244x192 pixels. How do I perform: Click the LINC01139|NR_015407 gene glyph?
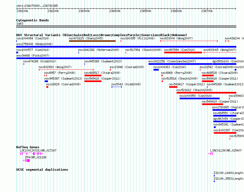[211, 154]
